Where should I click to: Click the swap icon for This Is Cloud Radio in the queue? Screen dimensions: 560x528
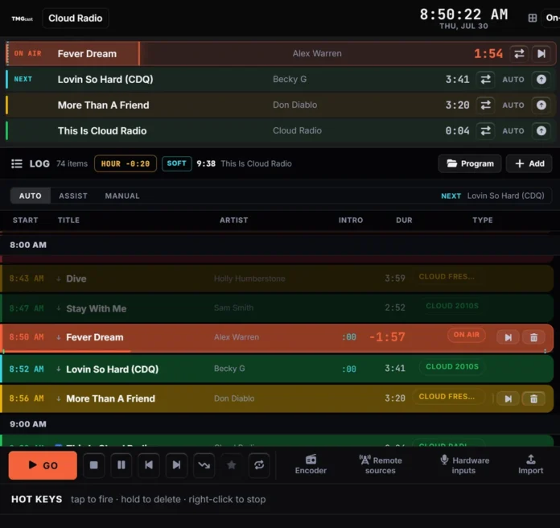pos(485,130)
